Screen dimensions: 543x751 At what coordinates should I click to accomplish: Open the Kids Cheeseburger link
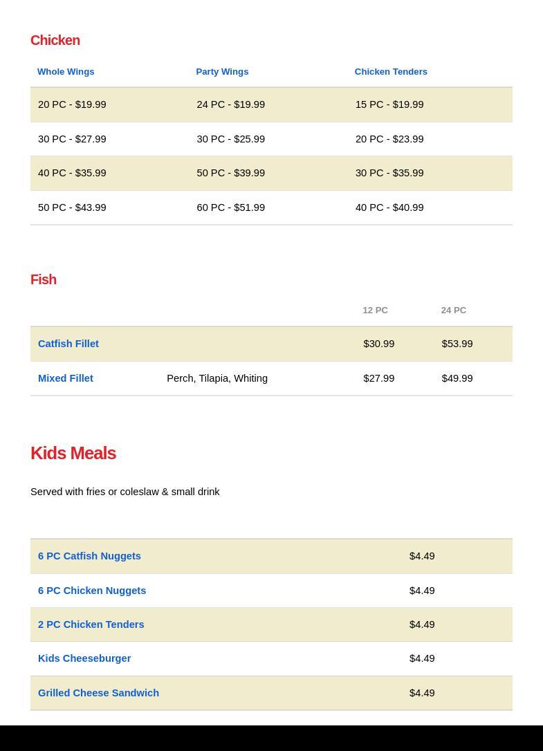(x=84, y=658)
